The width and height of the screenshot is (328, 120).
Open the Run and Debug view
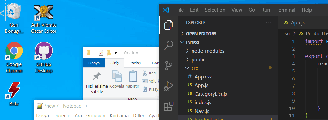[169, 86]
